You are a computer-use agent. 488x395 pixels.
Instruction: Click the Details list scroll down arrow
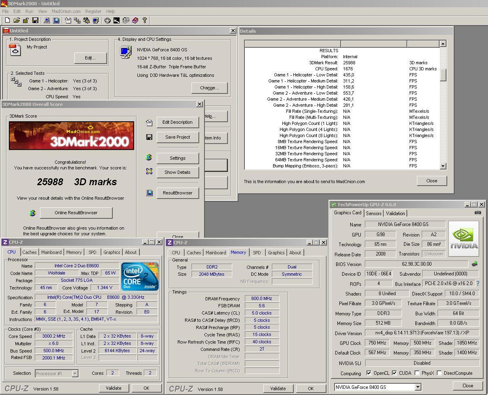point(443,166)
